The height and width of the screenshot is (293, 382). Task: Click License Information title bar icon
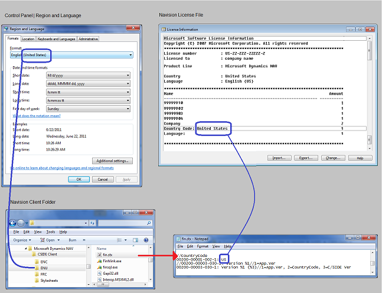click(x=164, y=30)
